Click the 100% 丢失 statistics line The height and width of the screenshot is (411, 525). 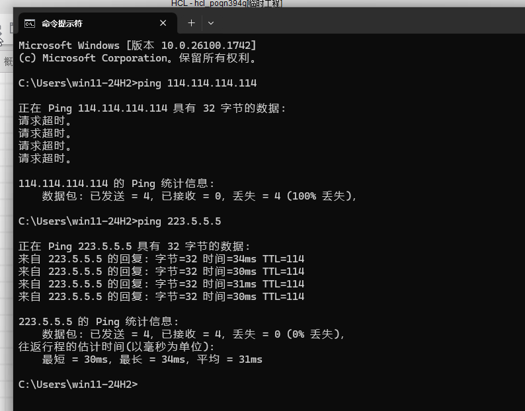pos(199,196)
